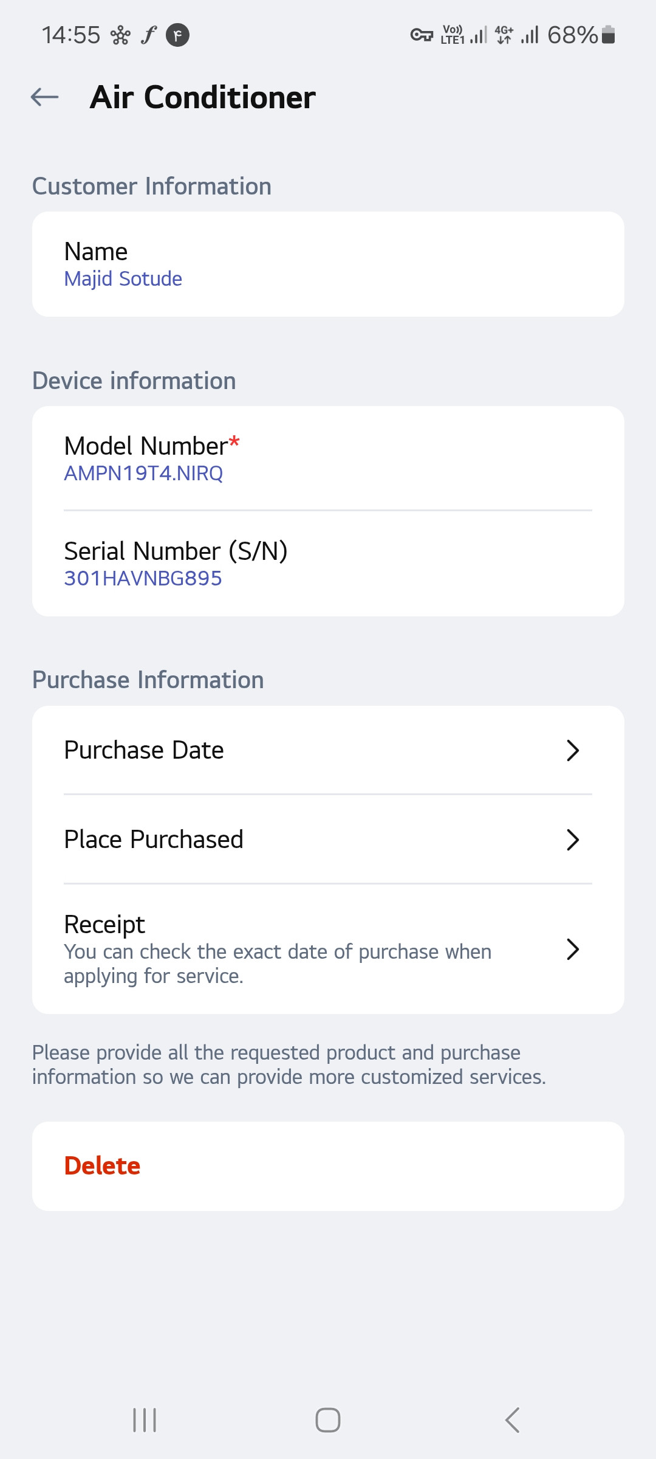
Task: Tap the battery icon in status bar
Action: [608, 35]
